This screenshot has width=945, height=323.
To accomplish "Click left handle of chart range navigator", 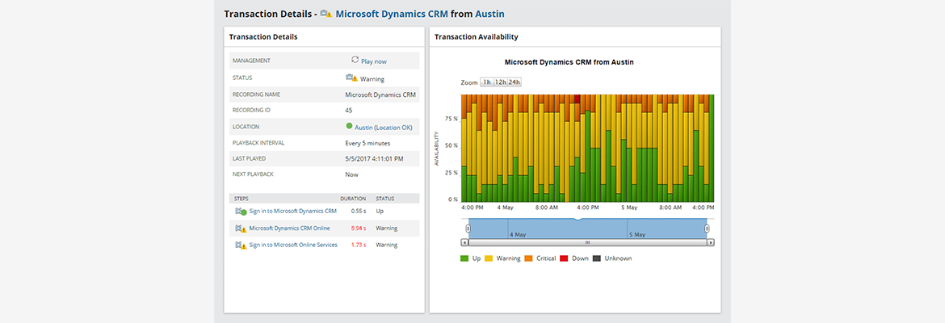I will (468, 229).
